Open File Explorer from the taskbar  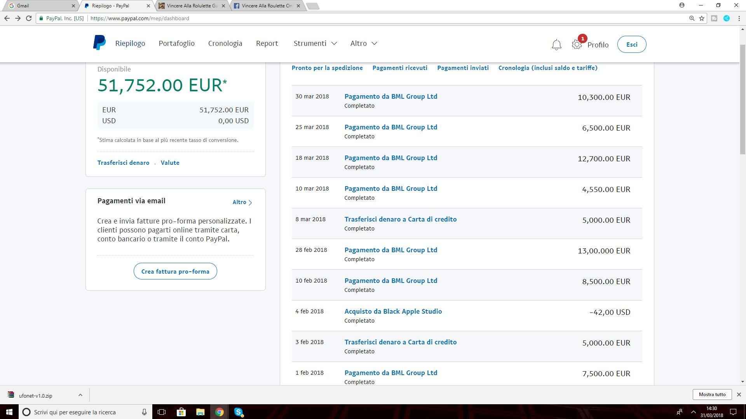point(200,412)
